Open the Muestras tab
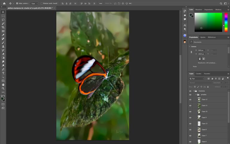This screenshot has height=144, width=230. 199,10
